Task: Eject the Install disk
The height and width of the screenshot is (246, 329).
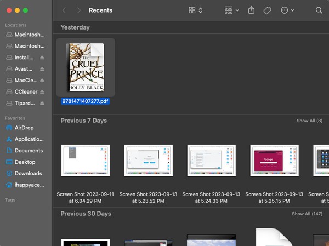Action: (42, 58)
